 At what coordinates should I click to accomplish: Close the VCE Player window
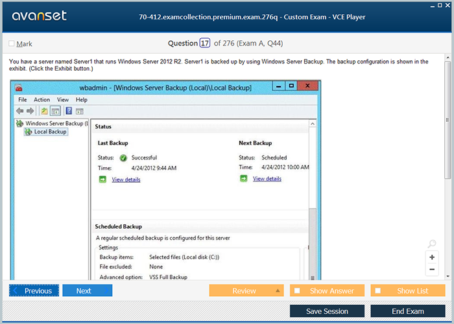448,5
